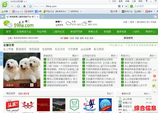The width and height of the screenshot is (158, 113).
Task: Open the 翻译 translate tool
Action: pos(149,11)
